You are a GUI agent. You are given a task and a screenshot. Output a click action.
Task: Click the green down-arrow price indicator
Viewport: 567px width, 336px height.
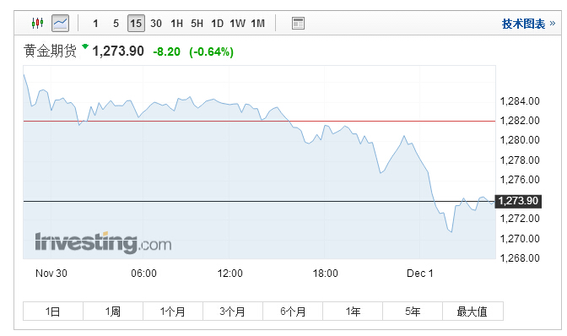(85, 46)
